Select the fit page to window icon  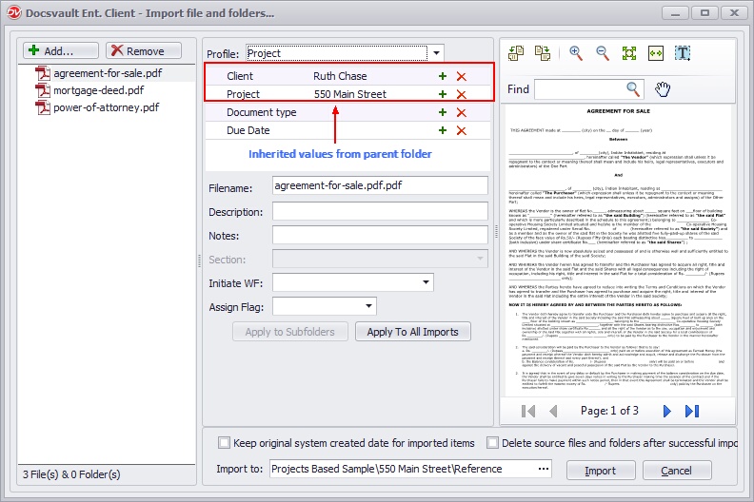click(629, 54)
